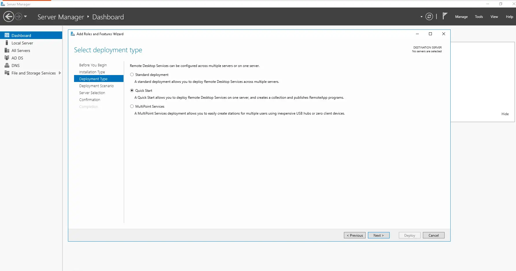Viewport: 516px width, 271px height.
Task: Open the Tools menu
Action: click(479, 16)
